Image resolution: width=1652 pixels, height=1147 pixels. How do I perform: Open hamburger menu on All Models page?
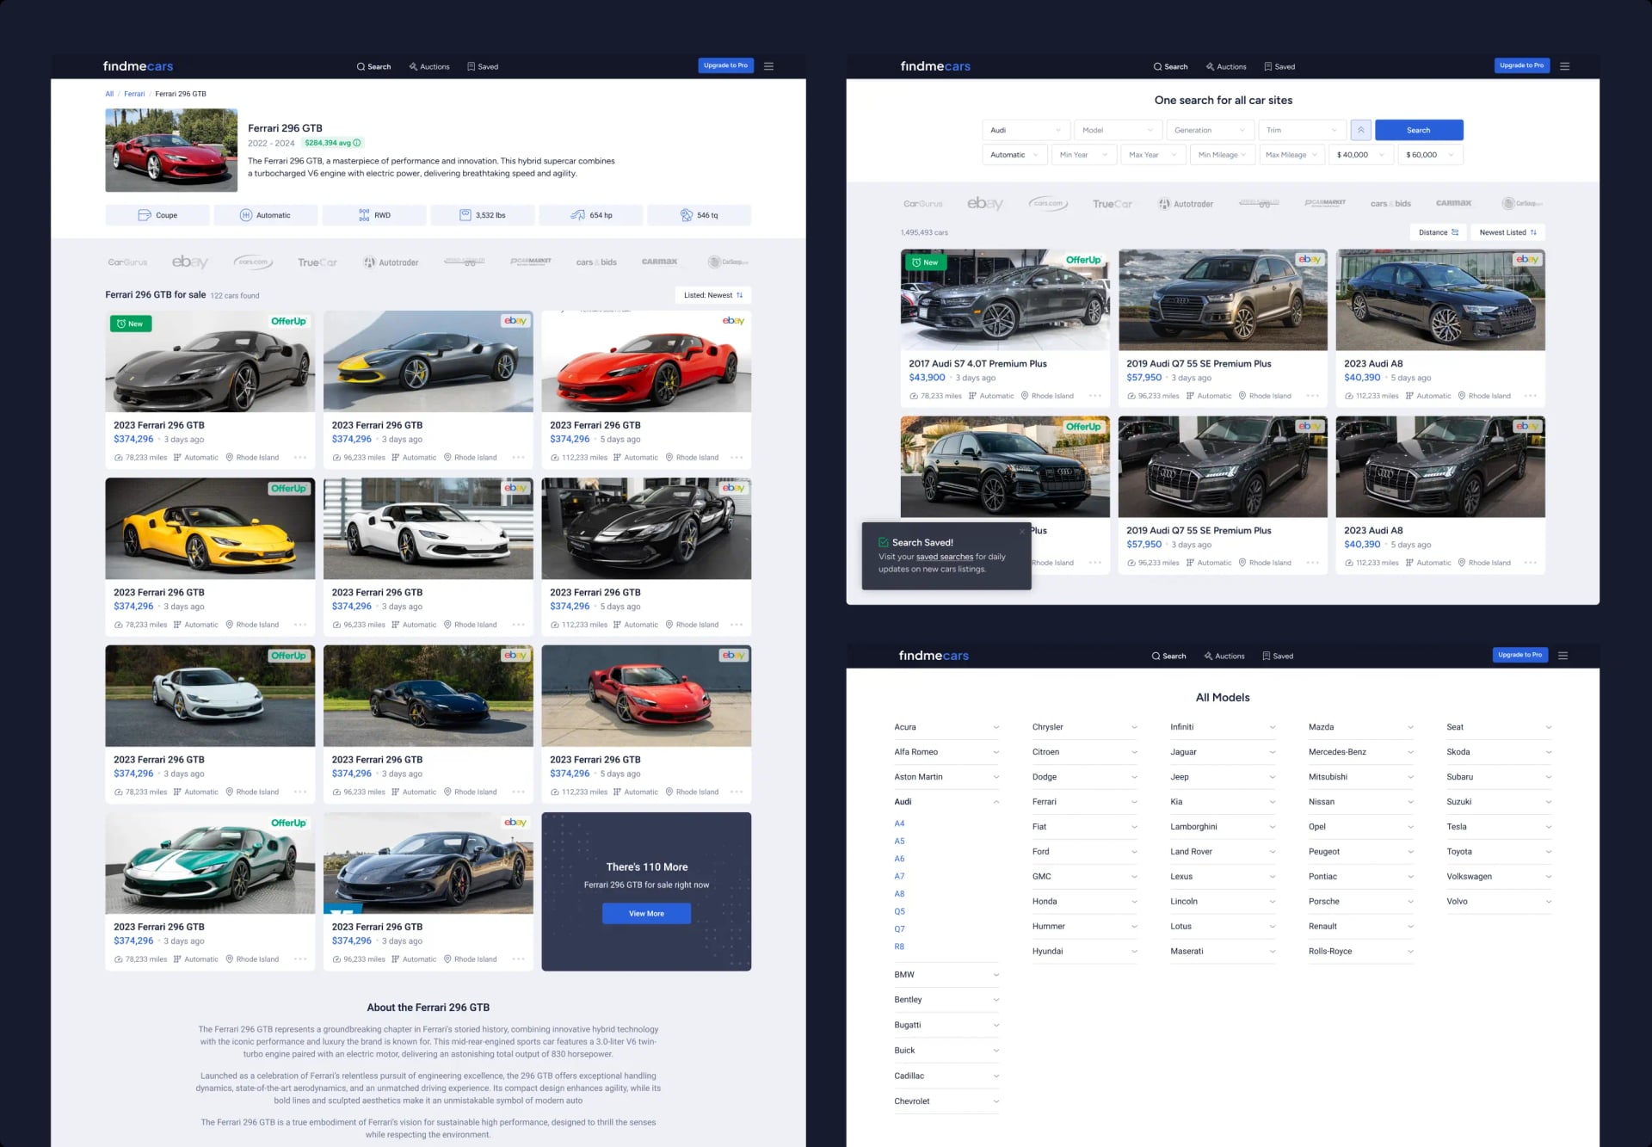tap(1563, 656)
